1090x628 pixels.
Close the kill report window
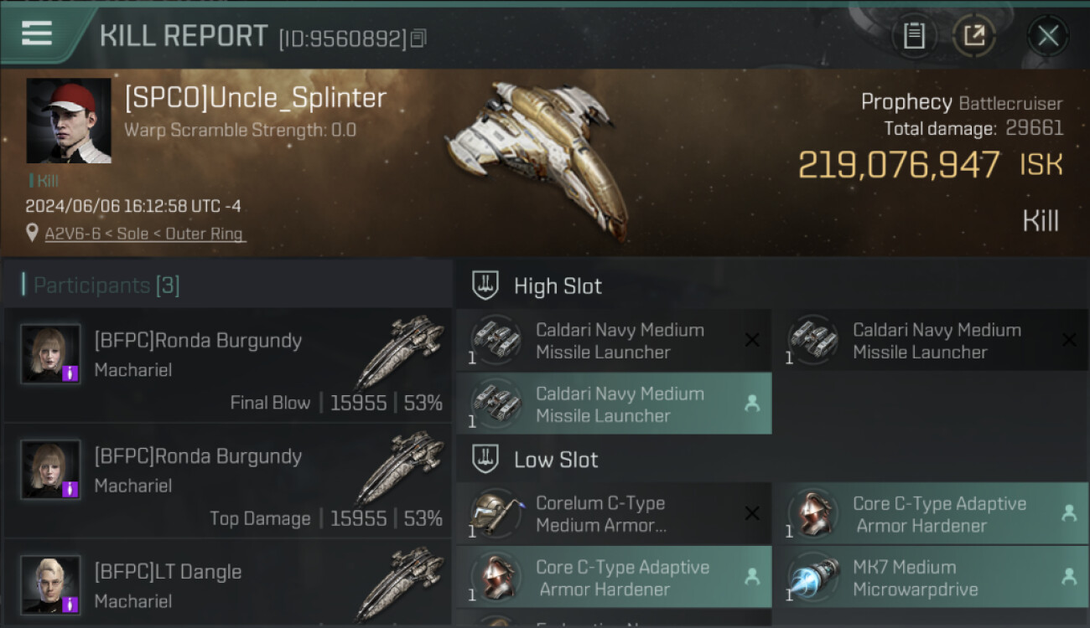pyautogui.click(x=1047, y=36)
